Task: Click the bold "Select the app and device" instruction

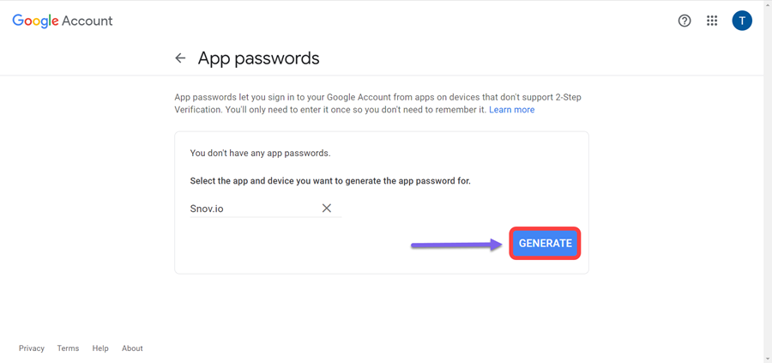Action: click(330, 181)
